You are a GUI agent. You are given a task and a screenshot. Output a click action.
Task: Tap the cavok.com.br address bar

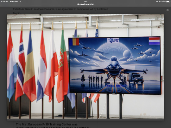[85, 4]
